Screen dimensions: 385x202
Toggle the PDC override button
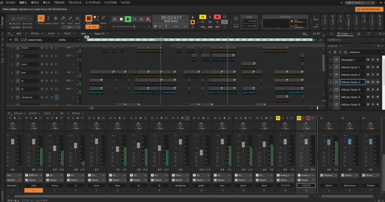(x=203, y=27)
